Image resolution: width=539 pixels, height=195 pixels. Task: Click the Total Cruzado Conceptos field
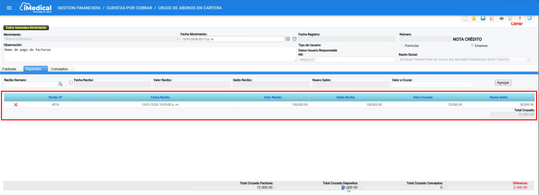point(402,187)
